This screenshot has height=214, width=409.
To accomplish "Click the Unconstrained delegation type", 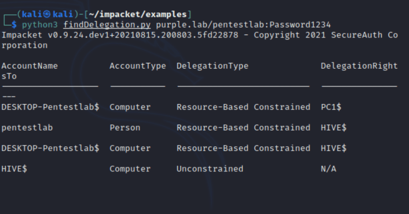I will coord(210,169).
